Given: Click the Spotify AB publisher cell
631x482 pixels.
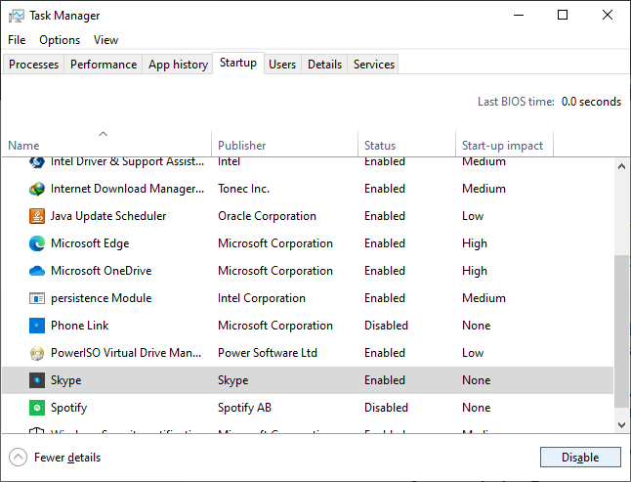Looking at the screenshot, I should click(244, 408).
